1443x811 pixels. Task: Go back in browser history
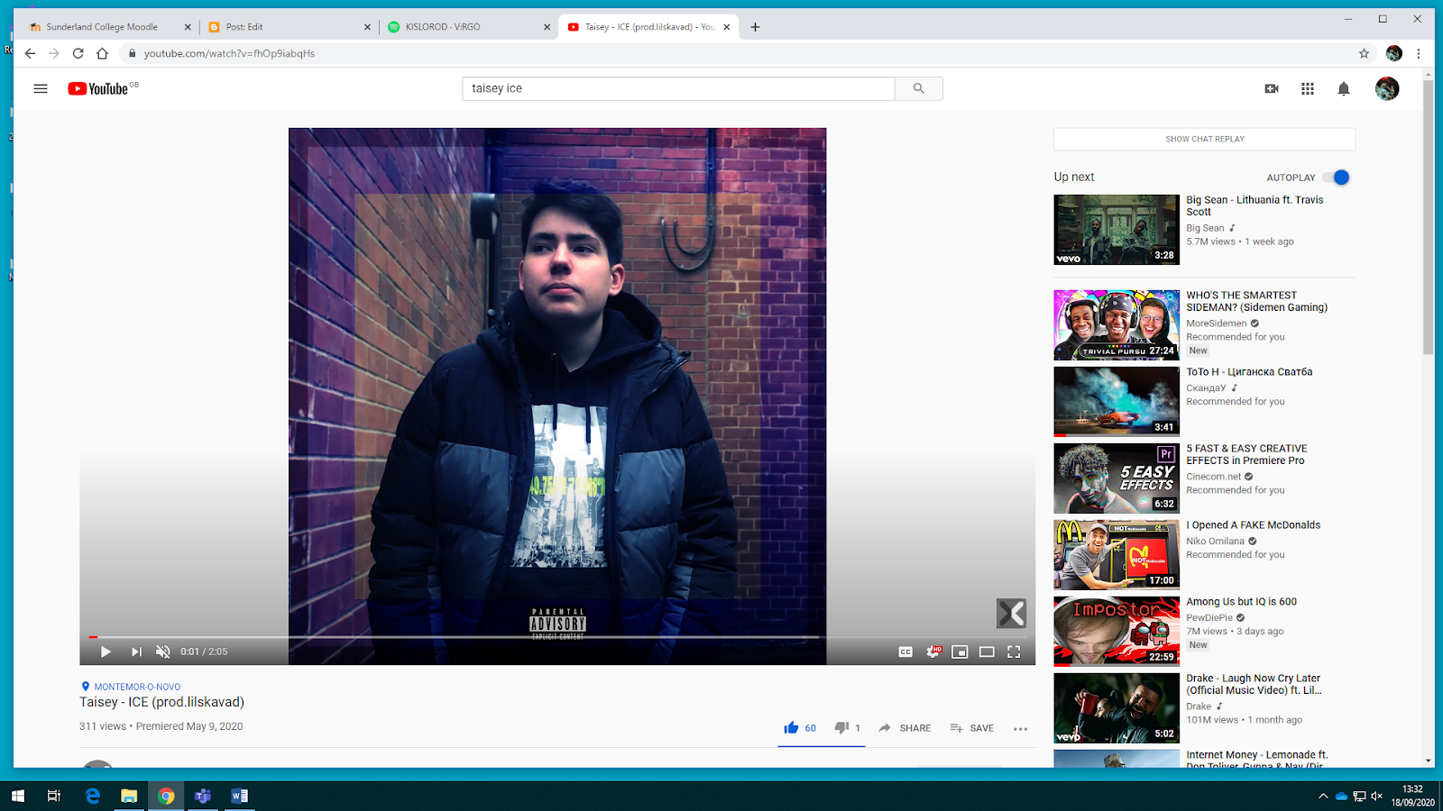pos(30,53)
